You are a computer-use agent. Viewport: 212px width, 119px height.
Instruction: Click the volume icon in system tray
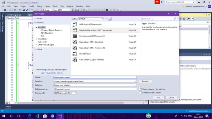pyautogui.click(x=185, y=116)
